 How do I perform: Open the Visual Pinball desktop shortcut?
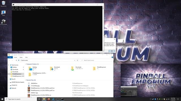click(x=3, y=22)
